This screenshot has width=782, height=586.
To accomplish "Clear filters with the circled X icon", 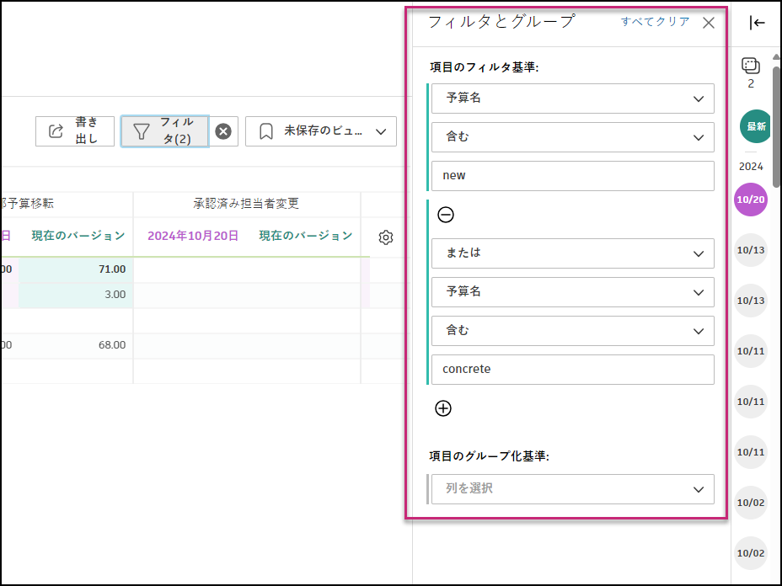I will [x=222, y=131].
